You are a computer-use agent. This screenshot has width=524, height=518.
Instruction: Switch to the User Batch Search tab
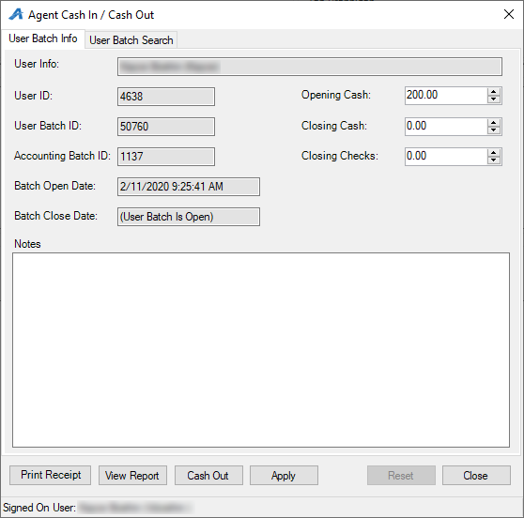(x=131, y=40)
